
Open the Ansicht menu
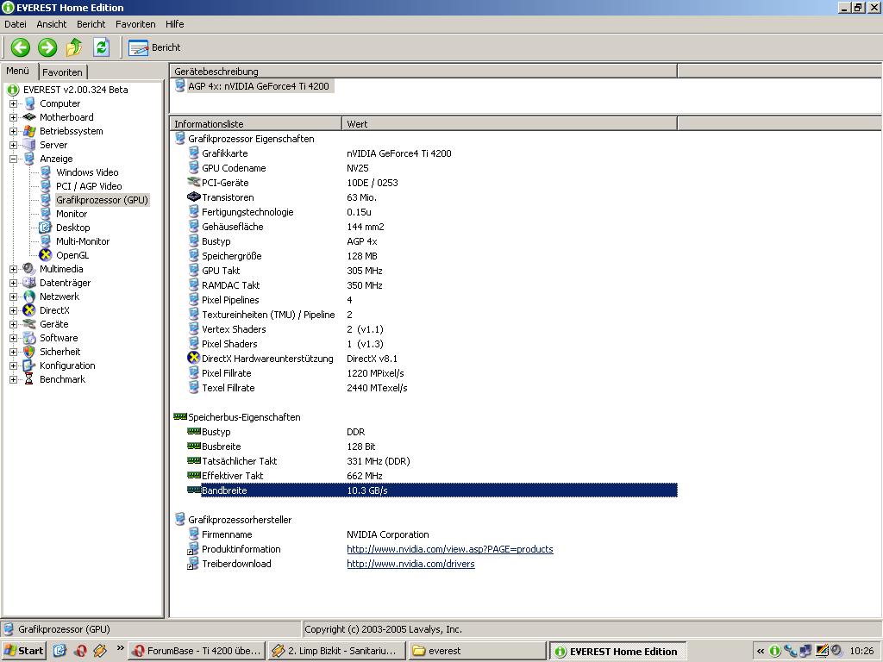click(51, 24)
